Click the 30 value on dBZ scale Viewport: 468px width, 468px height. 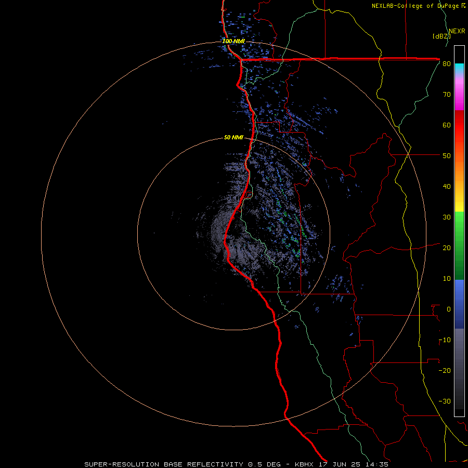point(447,217)
